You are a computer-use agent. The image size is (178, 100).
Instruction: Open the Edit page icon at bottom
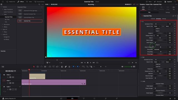pyautogui.click(x=72, y=99)
